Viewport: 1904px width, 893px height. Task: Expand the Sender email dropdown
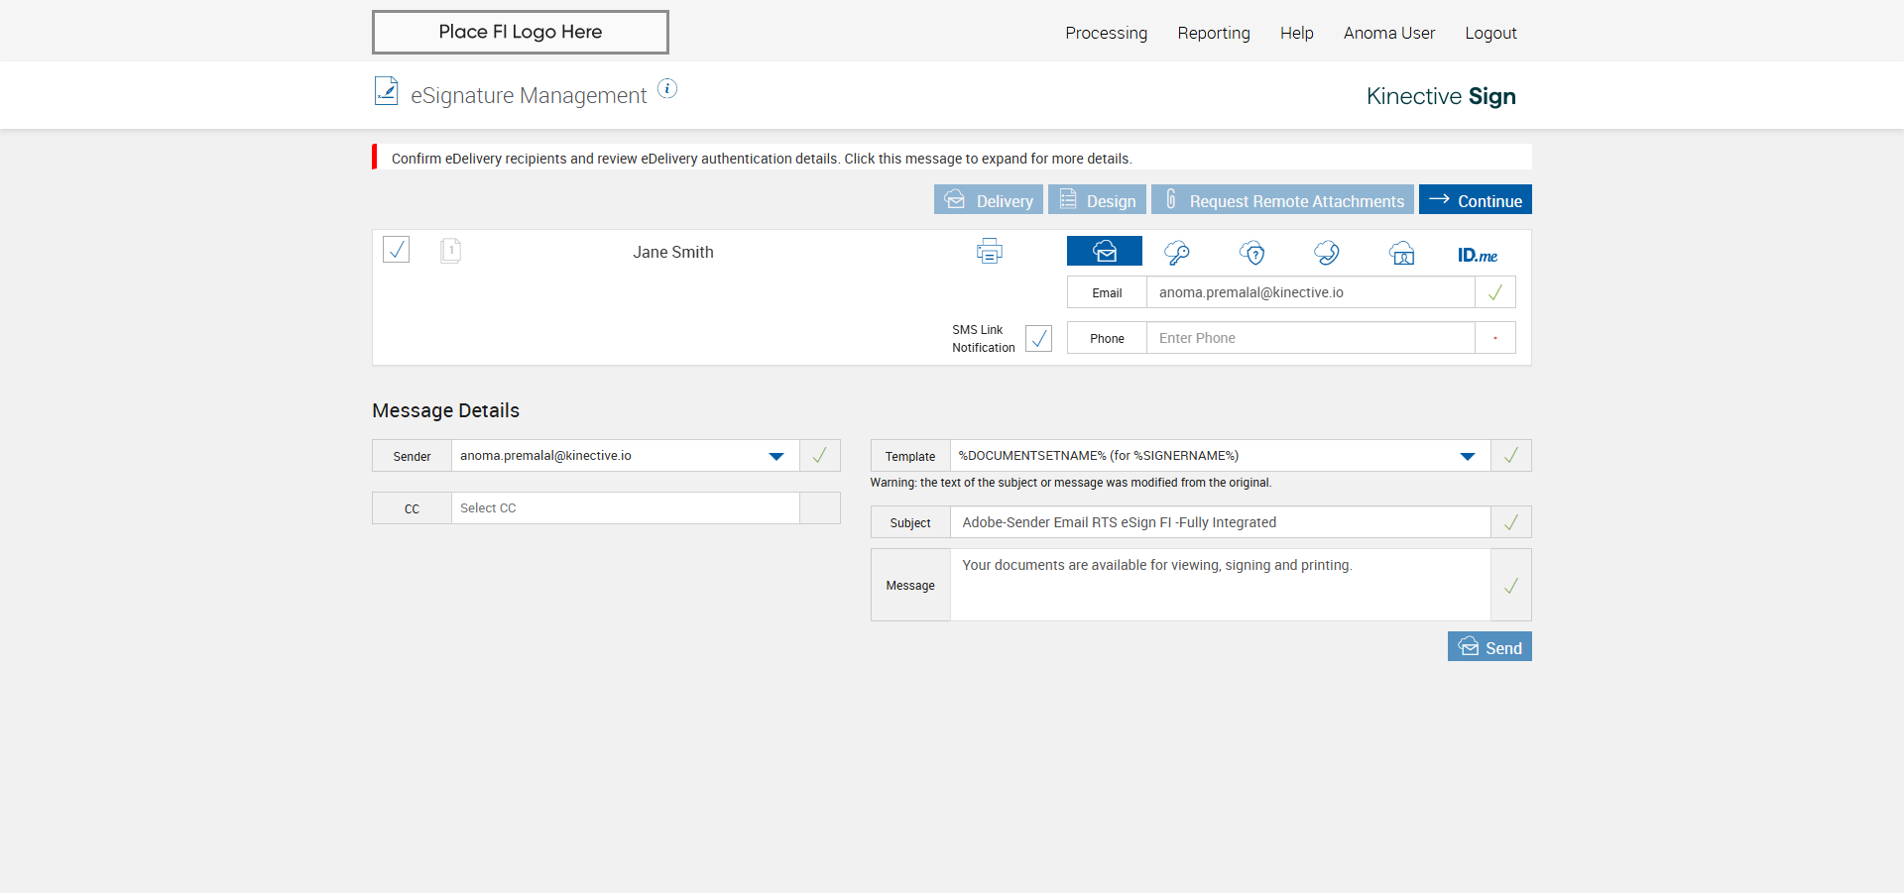pyautogui.click(x=775, y=456)
